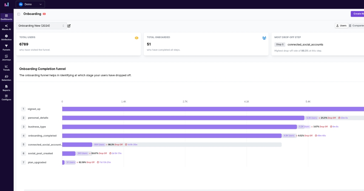Click the 11d 13h 21m time label
Viewport: 364px width, 191px height.
click(104, 163)
